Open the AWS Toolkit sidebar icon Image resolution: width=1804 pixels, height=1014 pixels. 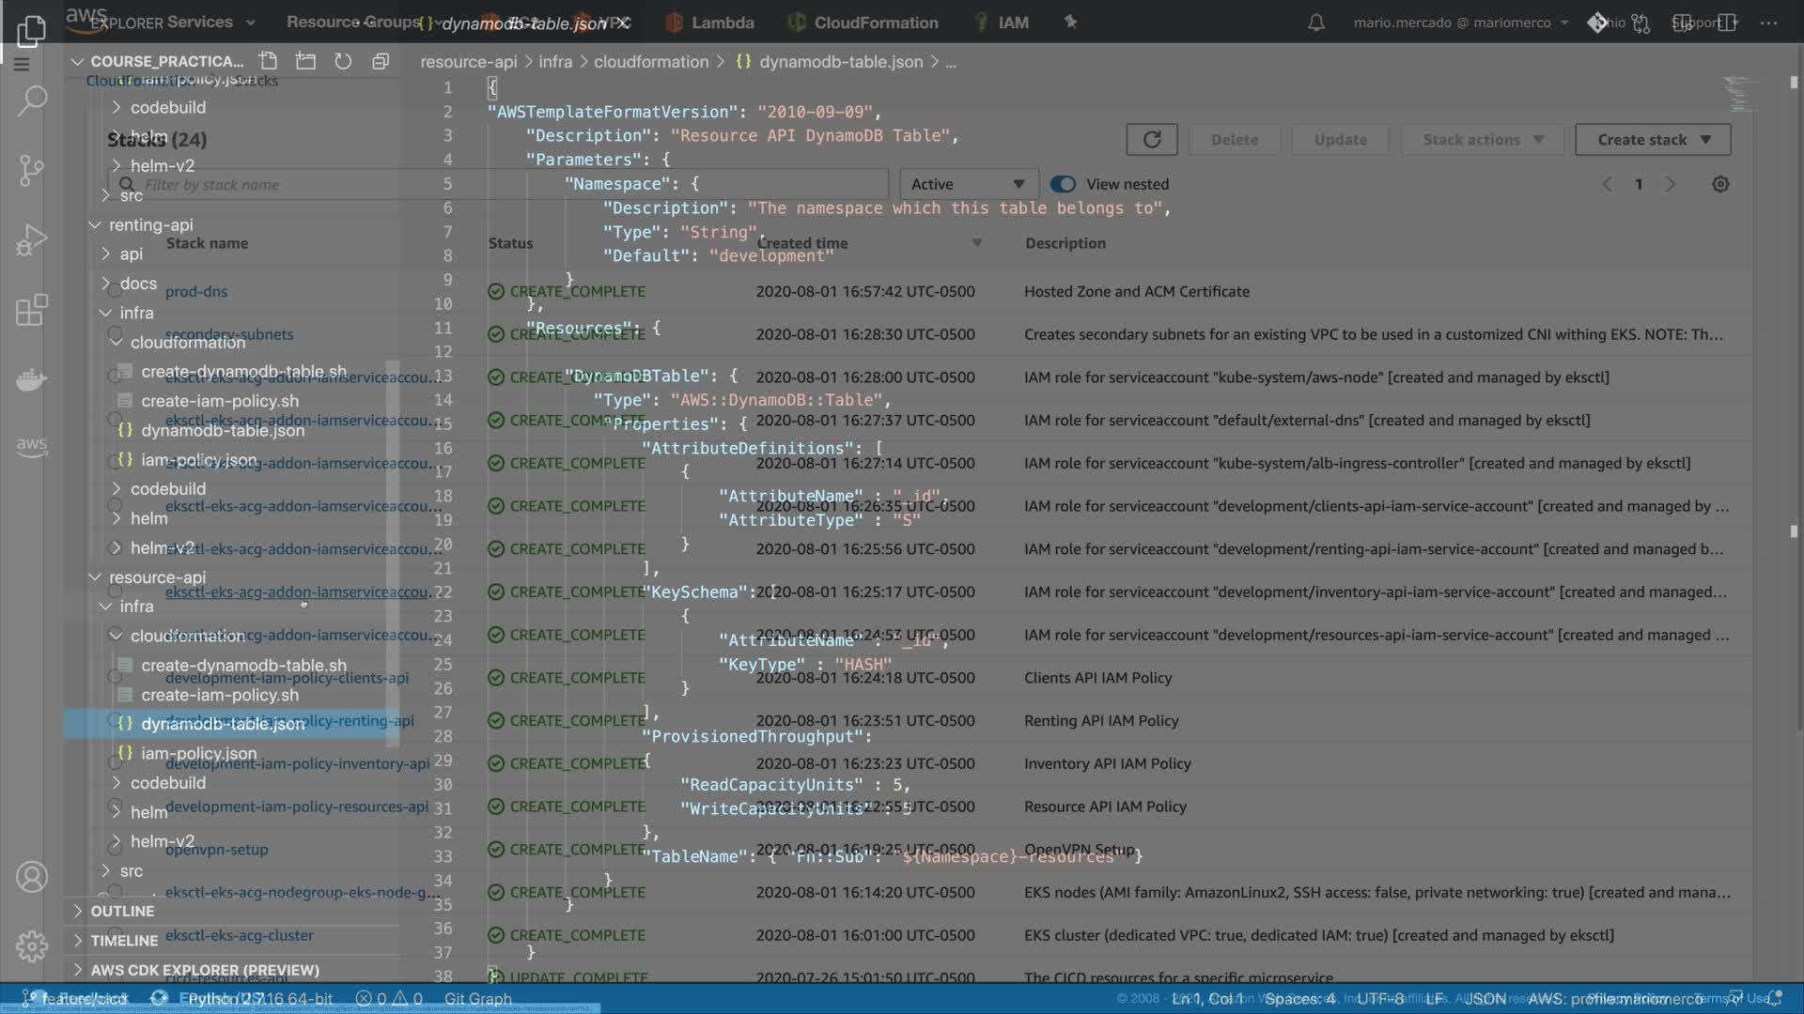(x=32, y=445)
